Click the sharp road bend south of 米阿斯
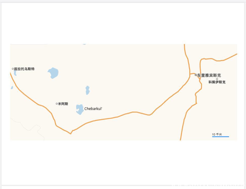This screenshot has width=246, height=189. coord(71,134)
